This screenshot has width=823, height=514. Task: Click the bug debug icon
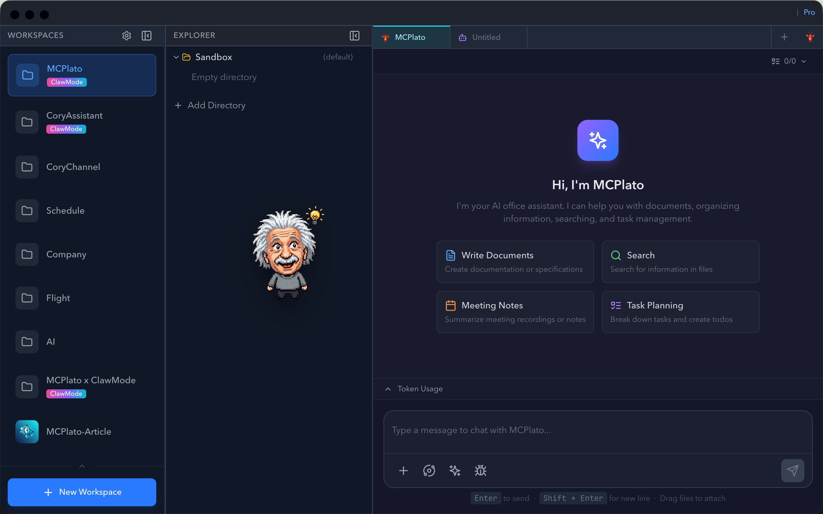point(481,471)
